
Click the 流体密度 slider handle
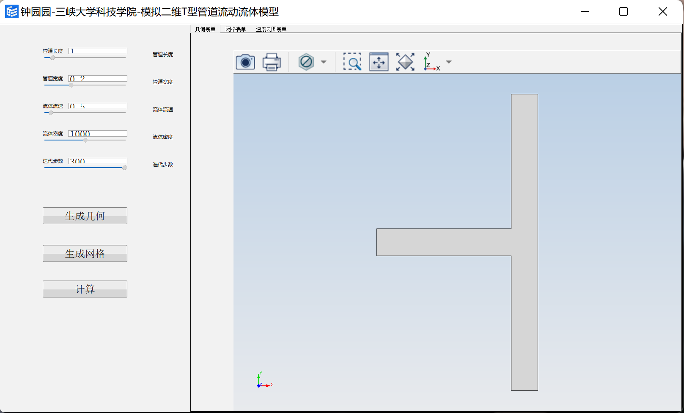coord(85,140)
